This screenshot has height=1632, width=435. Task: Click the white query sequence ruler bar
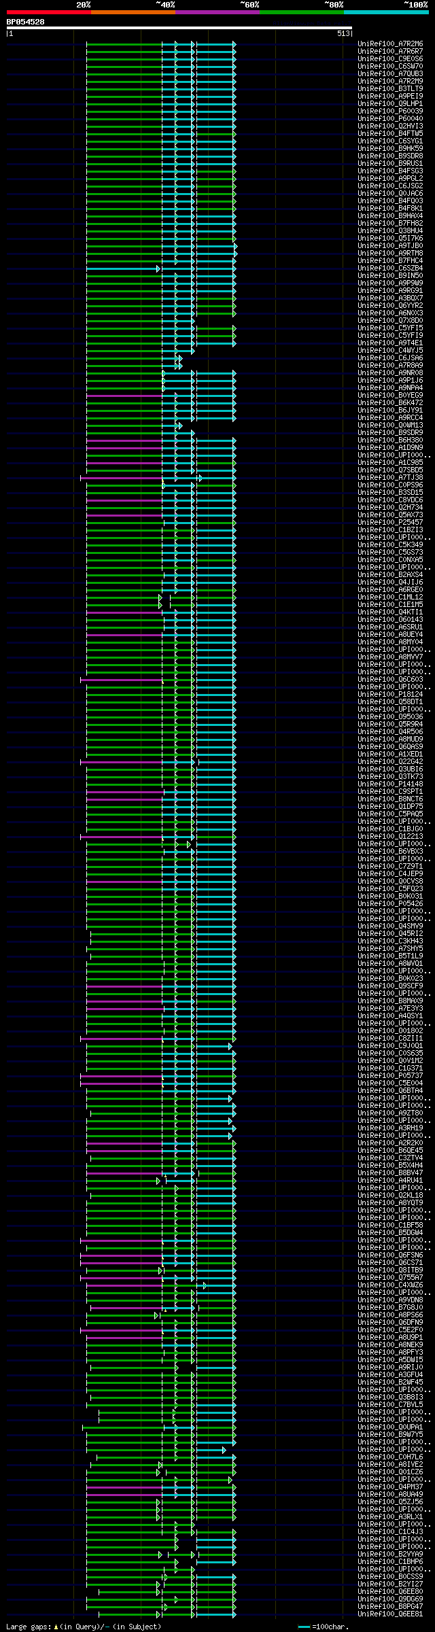[179, 28]
